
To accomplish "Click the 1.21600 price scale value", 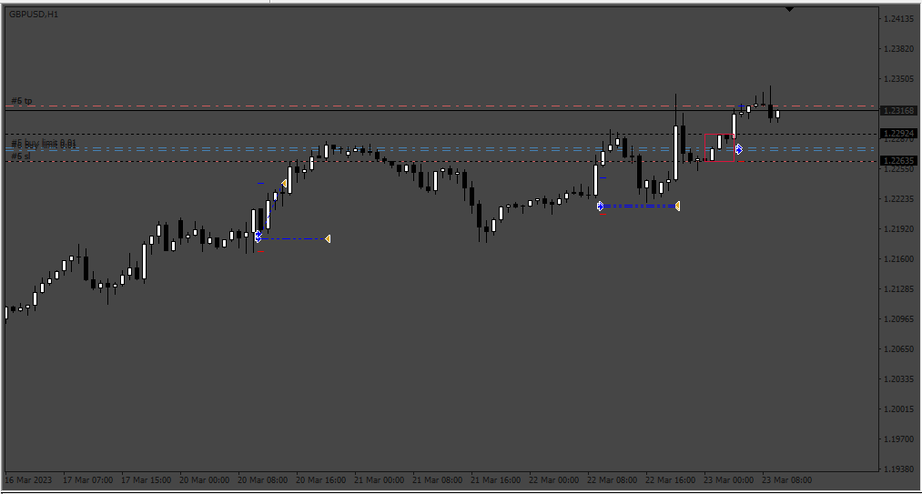I will pyautogui.click(x=898, y=259).
